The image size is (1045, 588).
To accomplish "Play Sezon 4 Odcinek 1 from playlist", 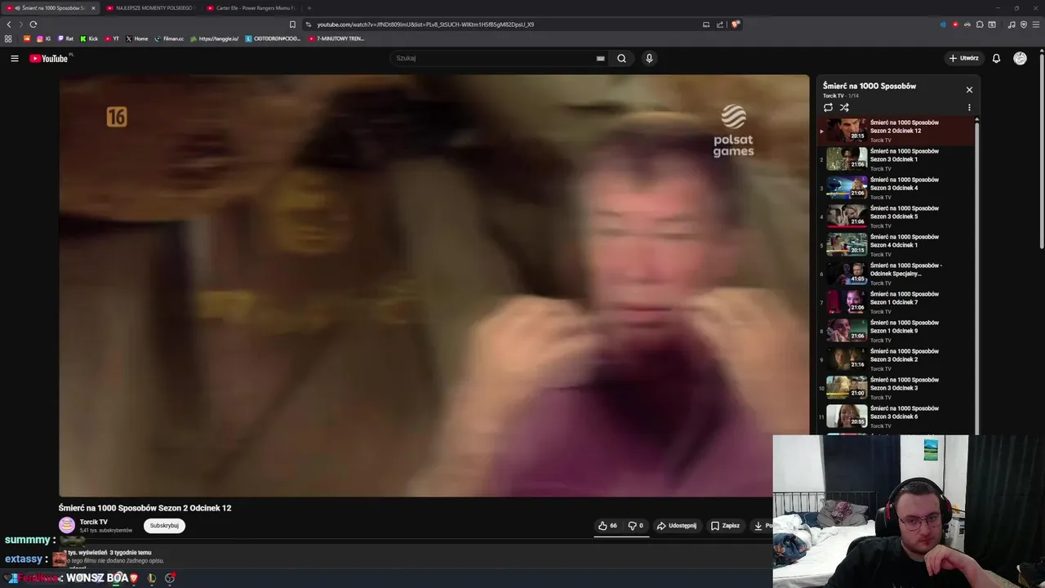I will pos(896,245).
